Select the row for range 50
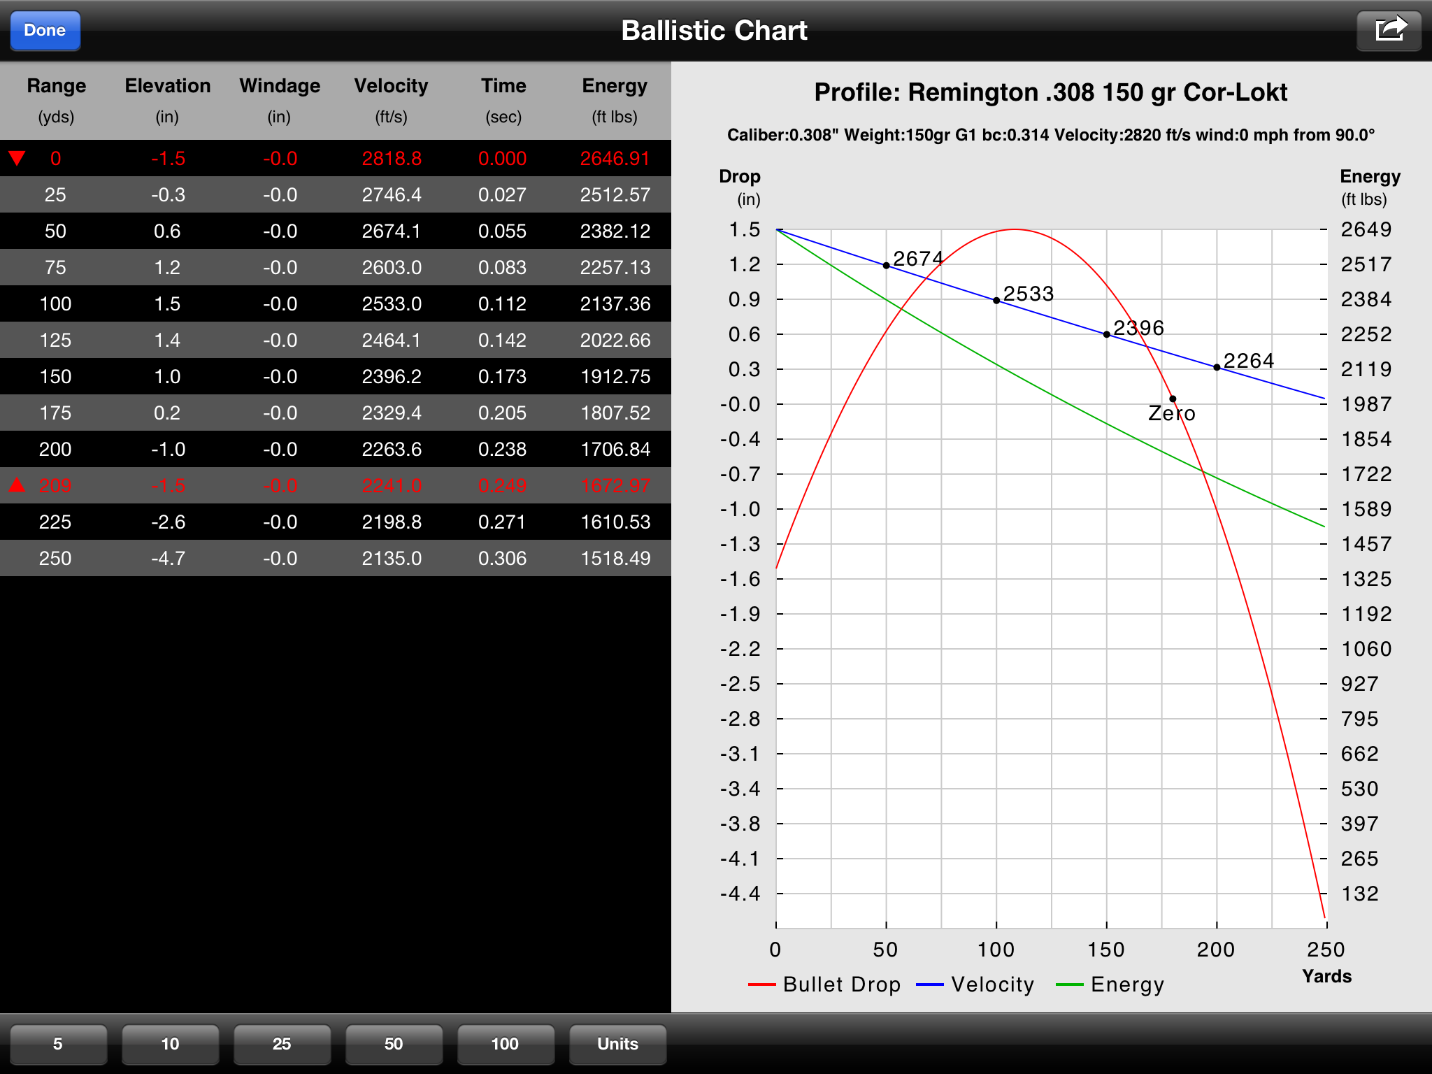The width and height of the screenshot is (1432, 1074). [336, 231]
